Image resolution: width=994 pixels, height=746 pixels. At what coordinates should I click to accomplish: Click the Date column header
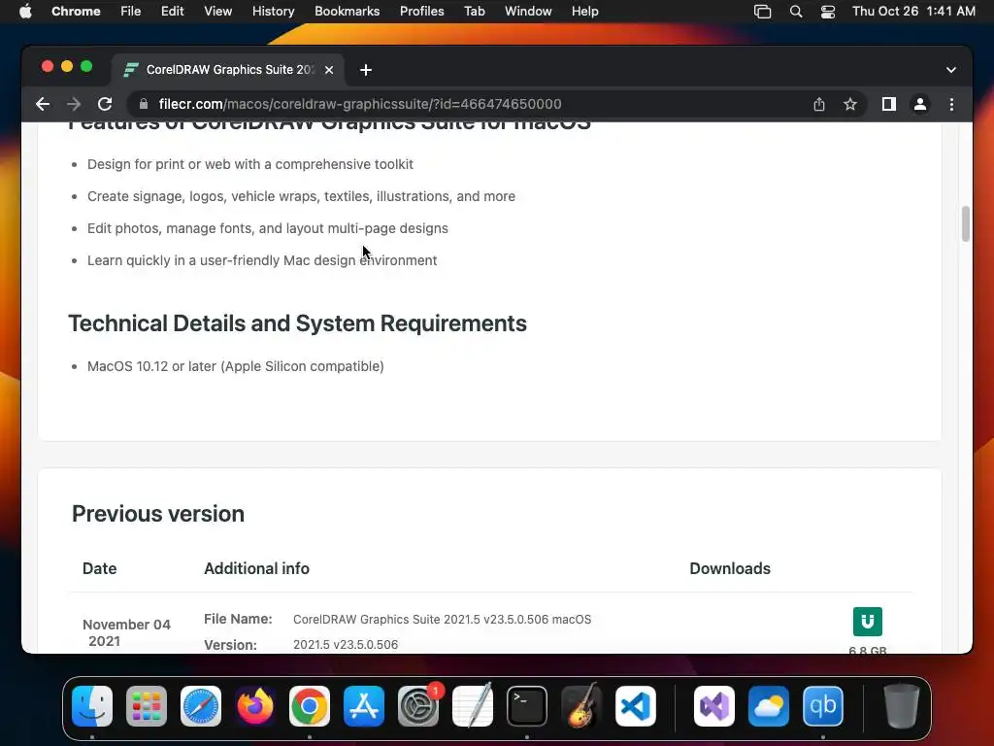[100, 568]
